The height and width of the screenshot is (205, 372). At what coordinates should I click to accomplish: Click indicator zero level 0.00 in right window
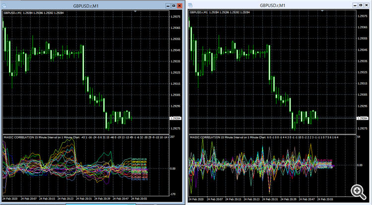point(360,165)
